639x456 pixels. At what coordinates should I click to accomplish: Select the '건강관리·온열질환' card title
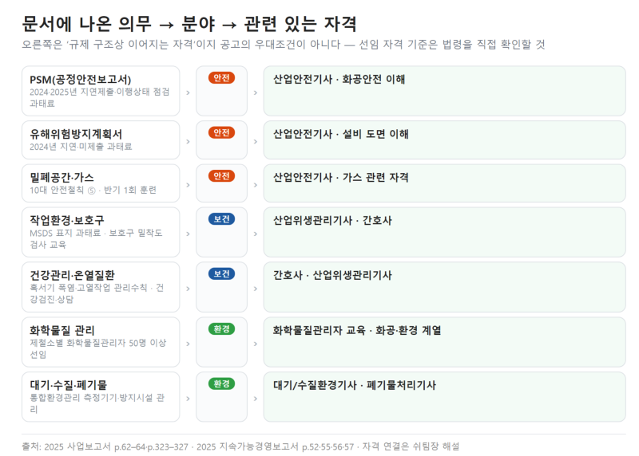(72, 275)
